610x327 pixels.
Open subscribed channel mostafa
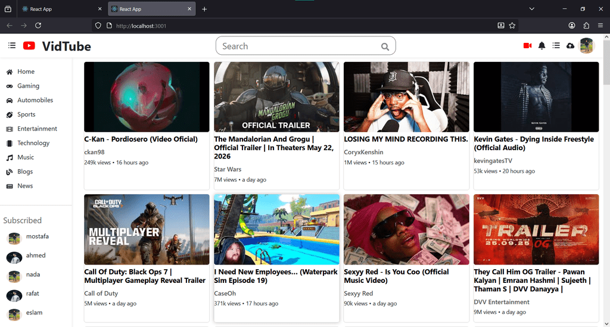click(37, 236)
